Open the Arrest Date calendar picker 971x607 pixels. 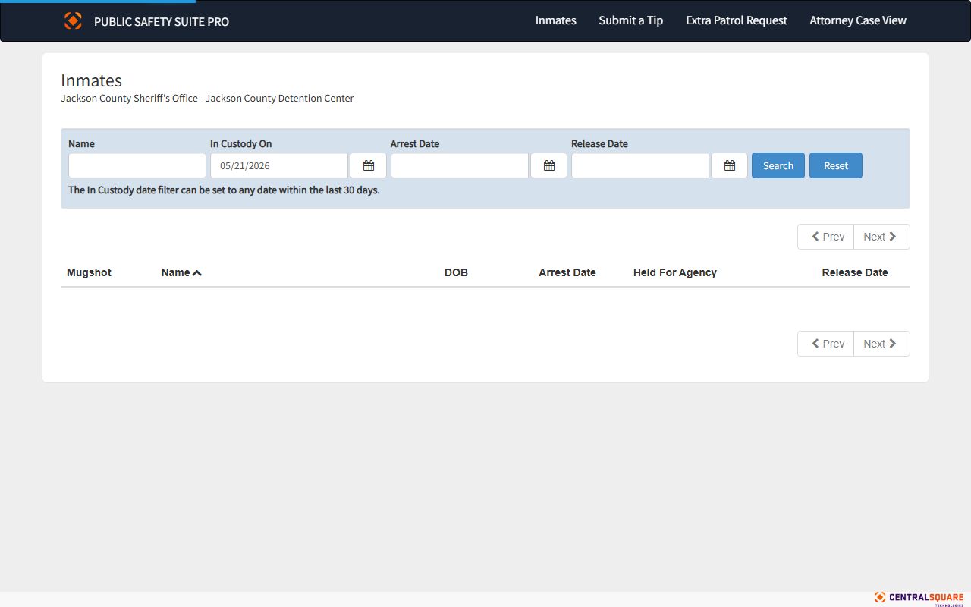point(548,165)
